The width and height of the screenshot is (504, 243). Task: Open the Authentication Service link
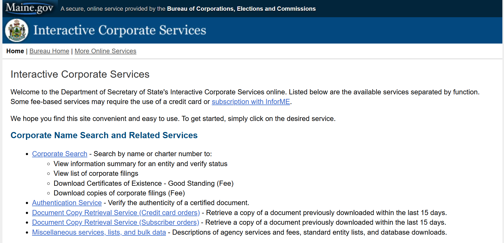[x=67, y=203]
